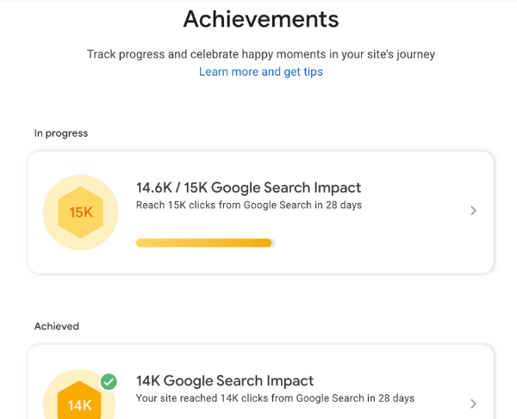Click the 'In progress' section label

click(61, 133)
